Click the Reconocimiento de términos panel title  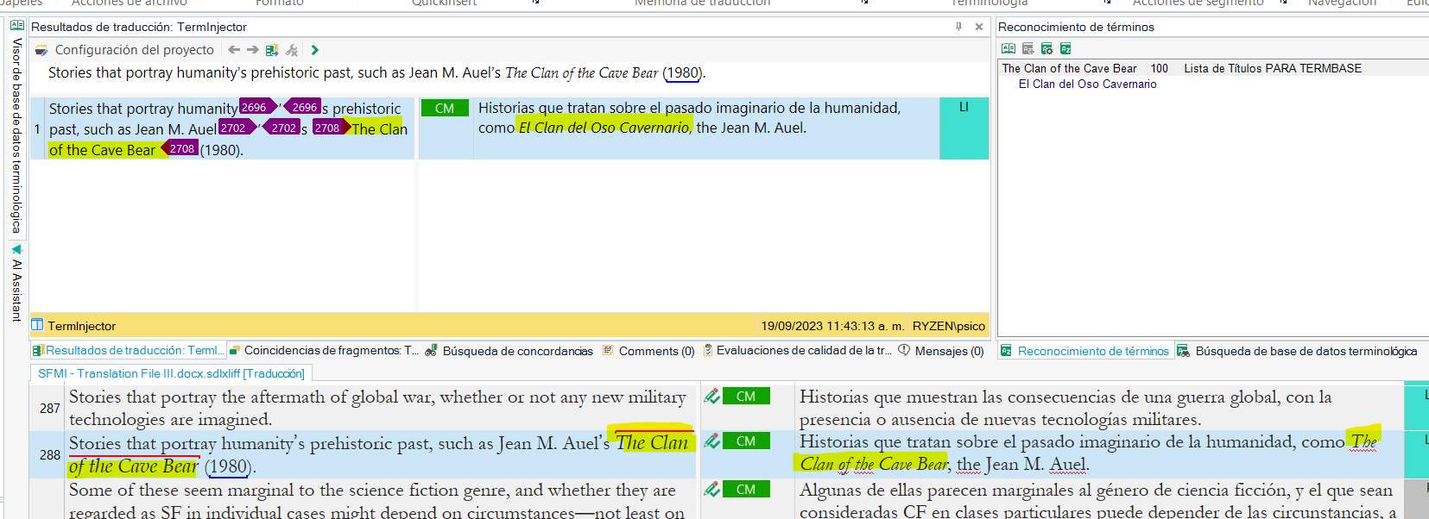tap(1076, 27)
